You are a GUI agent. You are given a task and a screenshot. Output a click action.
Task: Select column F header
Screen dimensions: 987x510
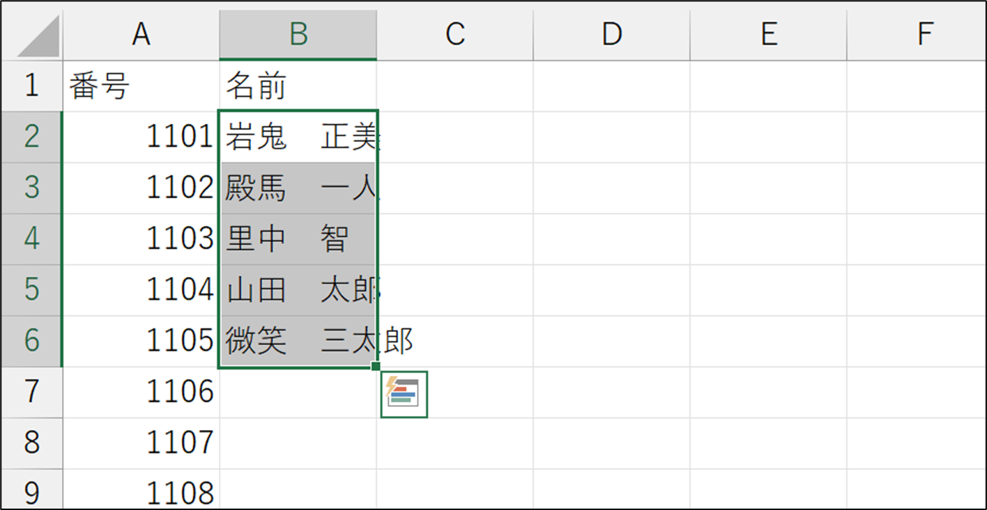[x=916, y=35]
